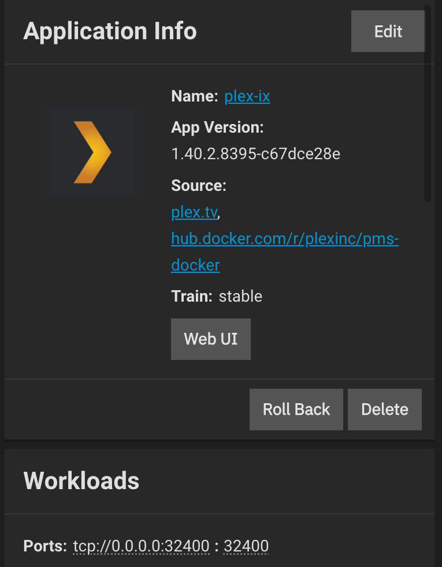Click the Ports label in Workloads

(x=45, y=546)
